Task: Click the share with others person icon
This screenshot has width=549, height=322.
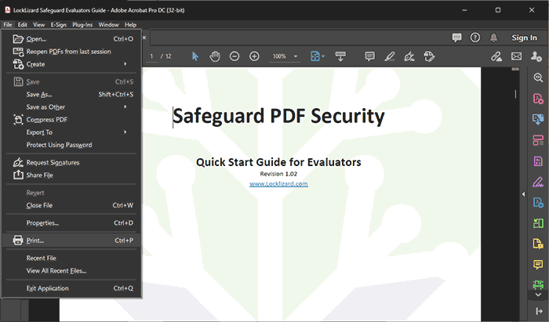Action: point(536,56)
